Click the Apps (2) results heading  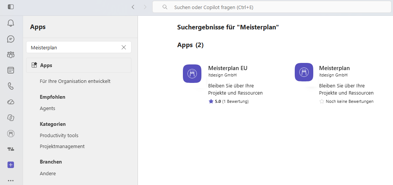click(190, 45)
